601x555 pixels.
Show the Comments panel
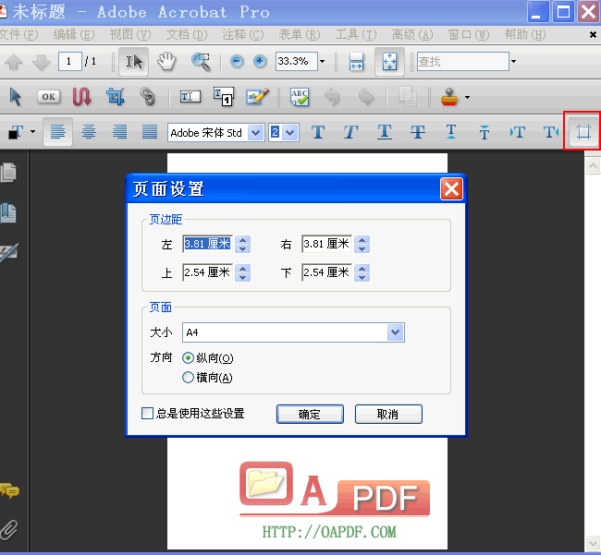click(9, 490)
